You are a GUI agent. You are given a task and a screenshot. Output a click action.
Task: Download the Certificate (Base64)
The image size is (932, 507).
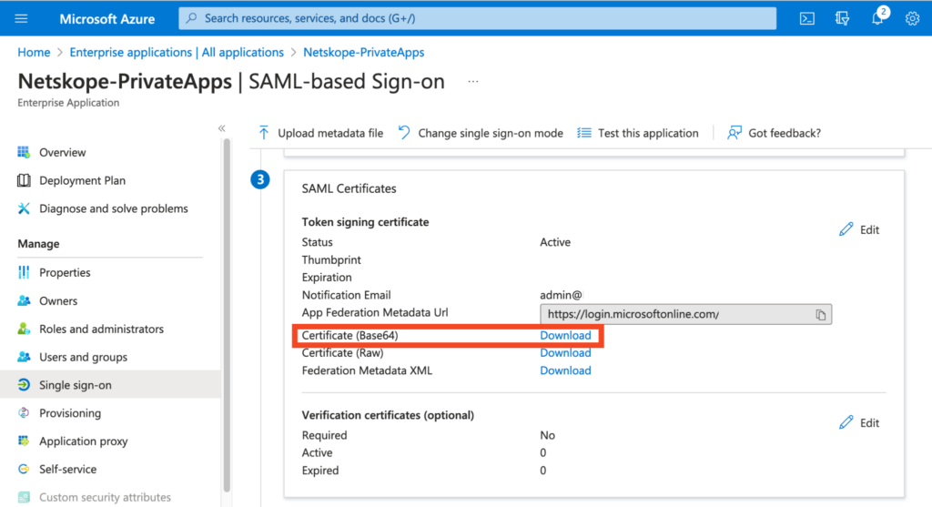565,335
